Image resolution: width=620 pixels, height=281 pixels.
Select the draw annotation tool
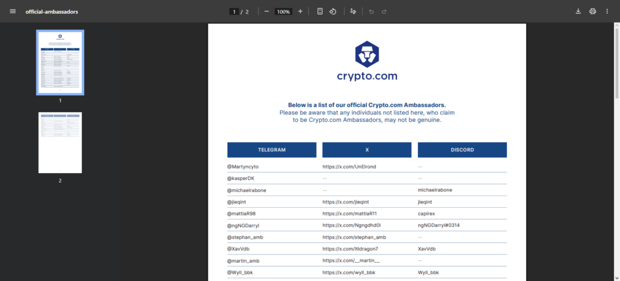pos(353,12)
